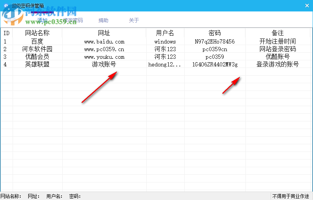Select the 河东软件园 site name cell
The width and height of the screenshot is (313, 200).
tap(37, 49)
